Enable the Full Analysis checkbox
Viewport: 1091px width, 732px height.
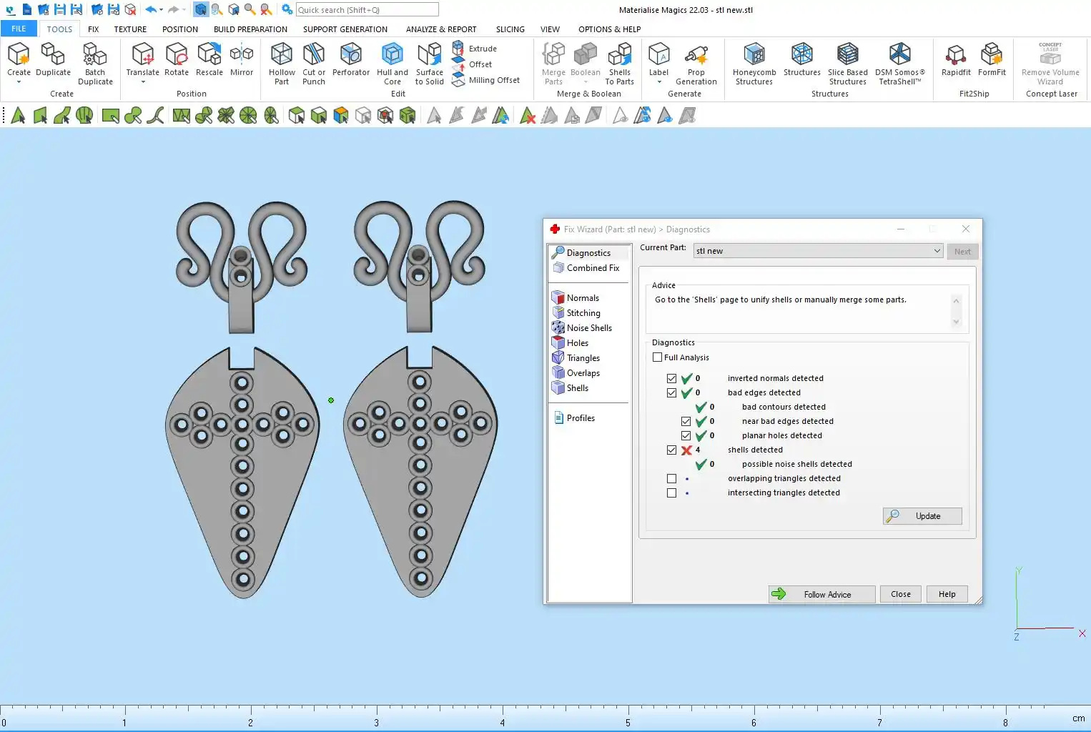click(658, 357)
